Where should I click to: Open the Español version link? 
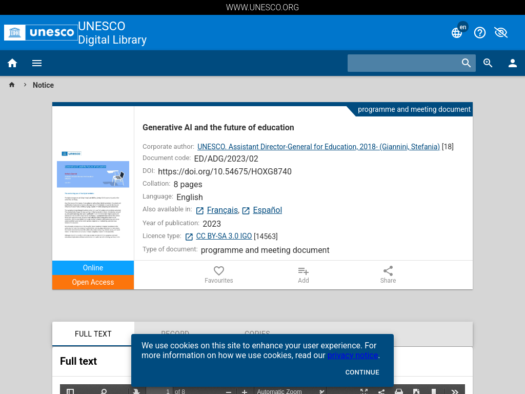[268, 210]
